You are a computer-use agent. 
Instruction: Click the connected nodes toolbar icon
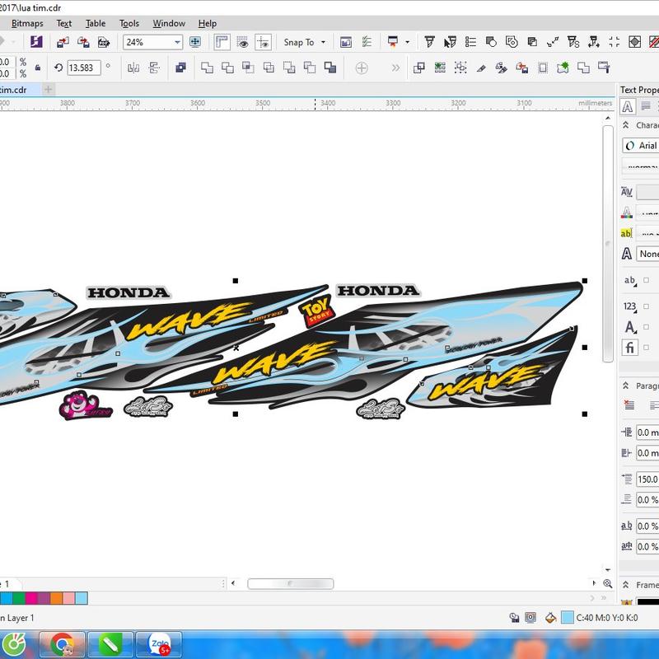point(553,42)
